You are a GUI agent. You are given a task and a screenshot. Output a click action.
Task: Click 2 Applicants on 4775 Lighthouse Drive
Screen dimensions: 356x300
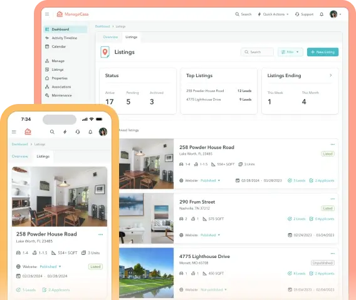coord(322,274)
